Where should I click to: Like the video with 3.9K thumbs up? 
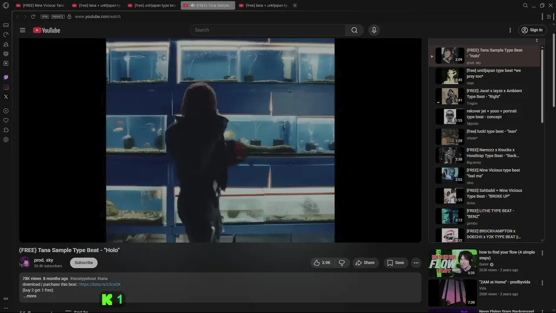(322, 263)
